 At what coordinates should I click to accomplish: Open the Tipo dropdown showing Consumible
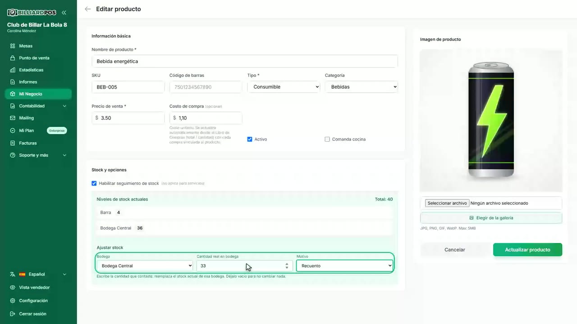point(284,87)
